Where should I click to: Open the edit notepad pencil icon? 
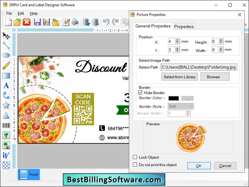pos(66,22)
